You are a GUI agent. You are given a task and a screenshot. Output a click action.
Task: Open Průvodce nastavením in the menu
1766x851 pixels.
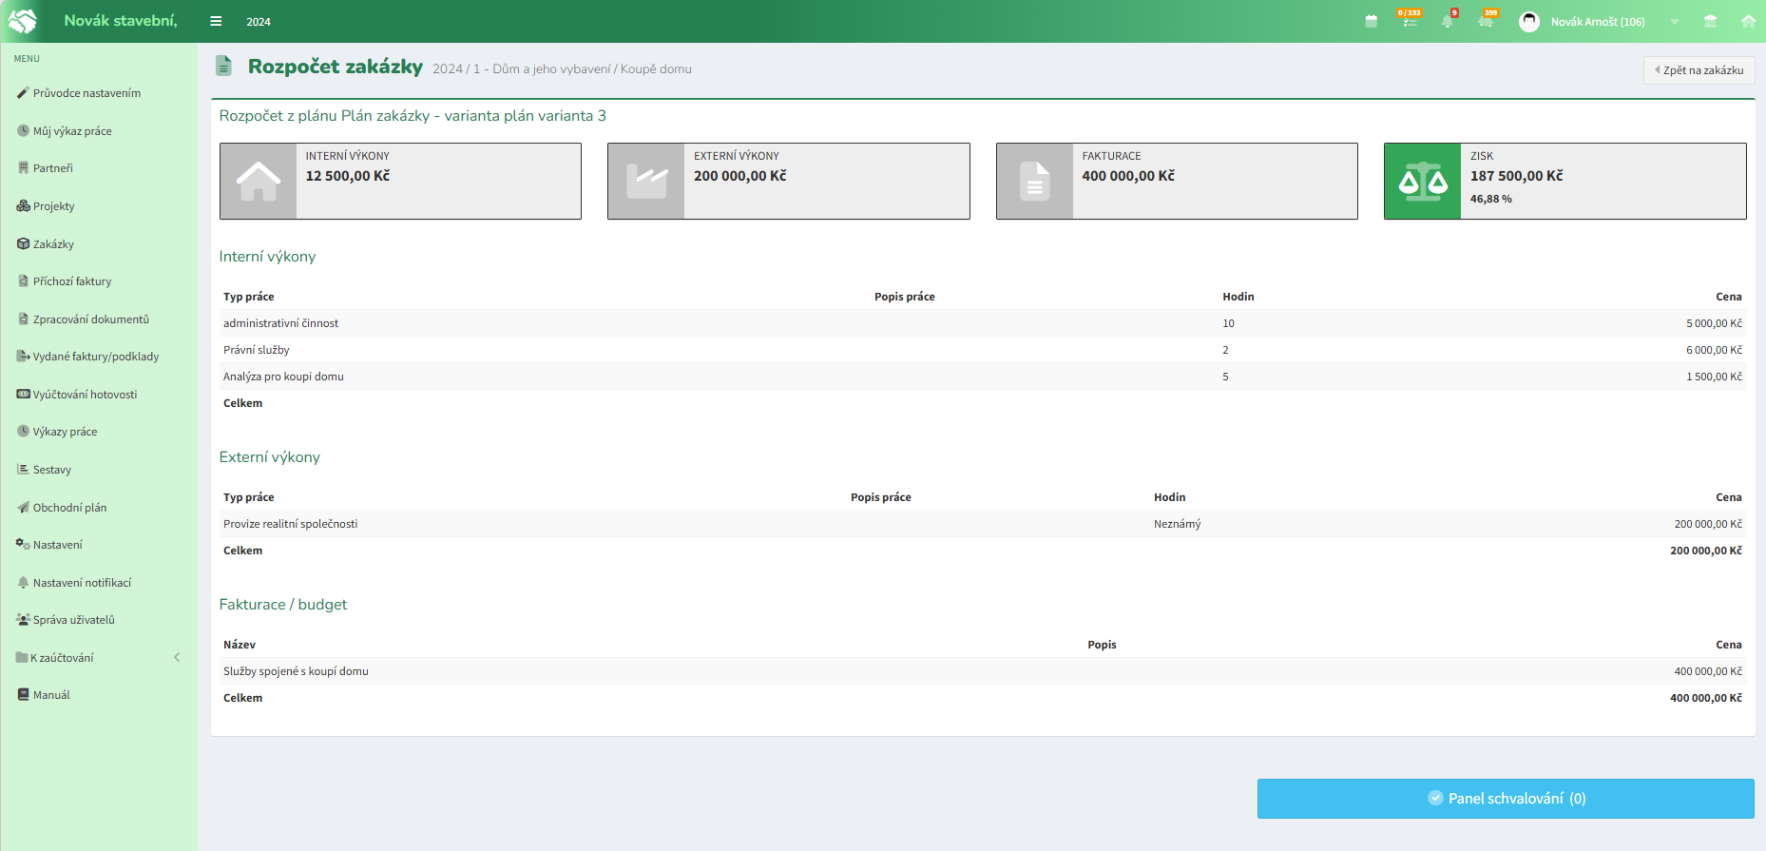(86, 93)
